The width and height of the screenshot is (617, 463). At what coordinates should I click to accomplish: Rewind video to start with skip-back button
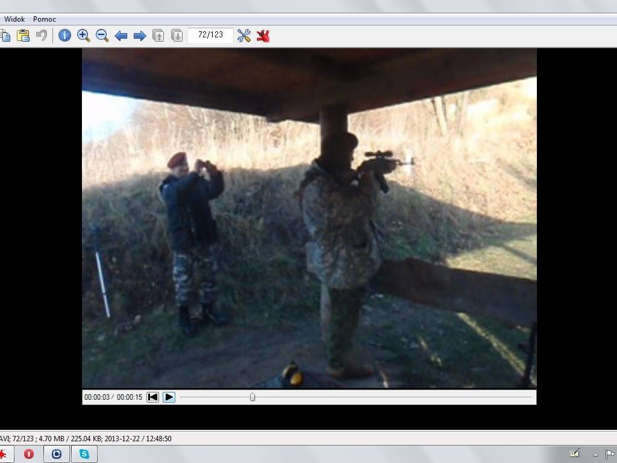[x=153, y=397]
